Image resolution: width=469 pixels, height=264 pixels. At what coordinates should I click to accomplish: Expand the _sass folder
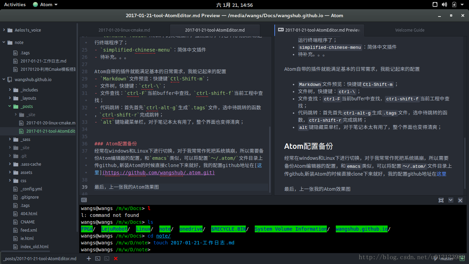click(x=10, y=140)
